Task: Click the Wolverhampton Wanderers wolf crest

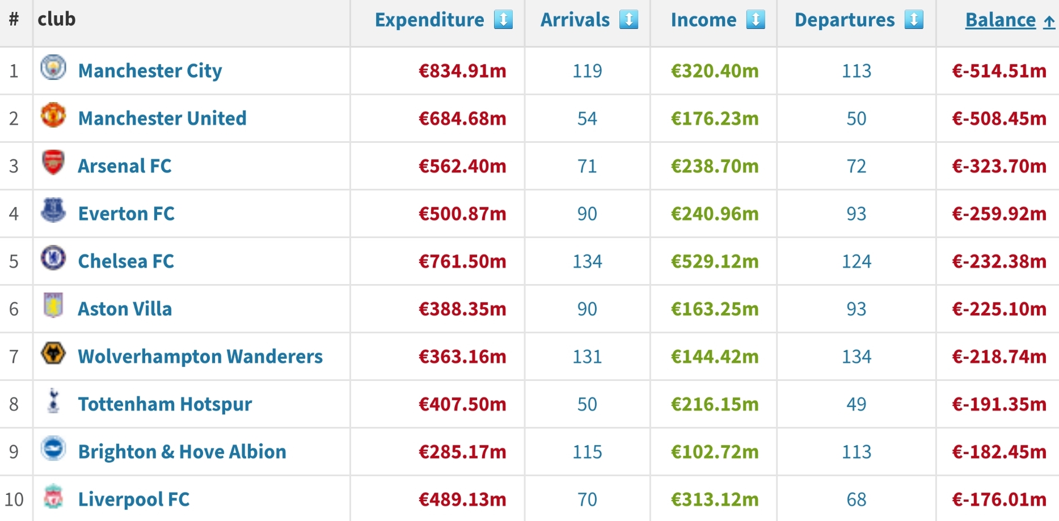Action: [x=53, y=353]
